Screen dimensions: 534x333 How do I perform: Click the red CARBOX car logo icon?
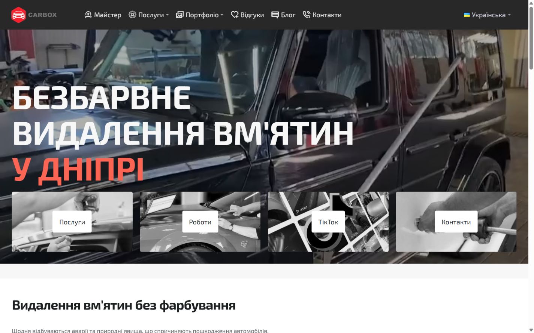pos(18,15)
